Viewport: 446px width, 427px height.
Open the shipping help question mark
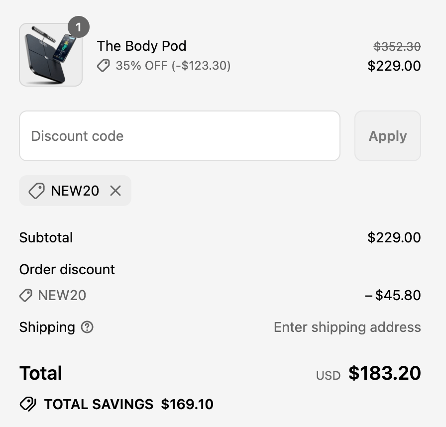(87, 327)
